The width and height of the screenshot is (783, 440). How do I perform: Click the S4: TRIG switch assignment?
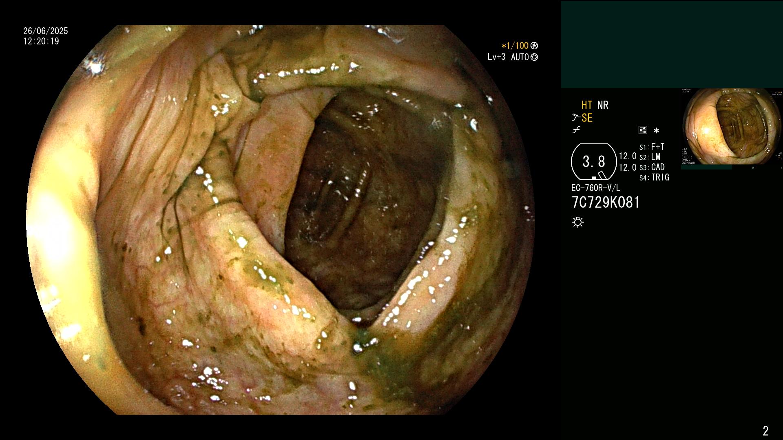654,177
